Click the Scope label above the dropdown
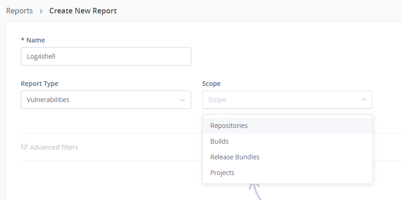402x200 pixels. click(211, 84)
